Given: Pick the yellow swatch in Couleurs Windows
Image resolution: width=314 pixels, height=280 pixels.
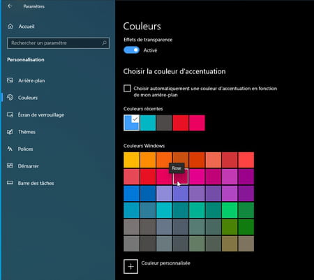Looking at the screenshot, I should coord(131,160).
